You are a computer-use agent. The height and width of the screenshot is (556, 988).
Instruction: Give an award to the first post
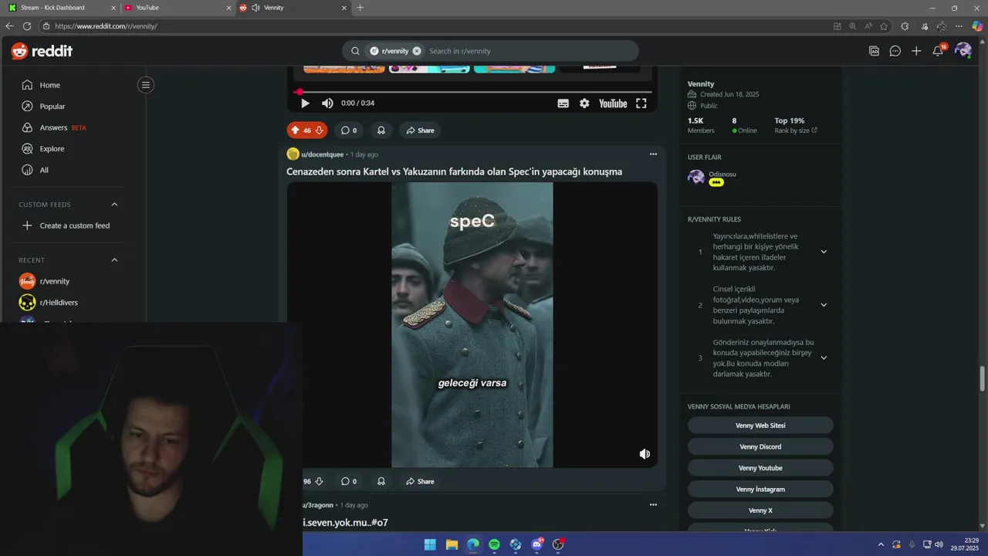381,131
